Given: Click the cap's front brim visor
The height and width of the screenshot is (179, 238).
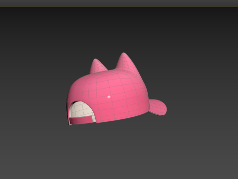Looking at the screenshot, I should tap(158, 107).
